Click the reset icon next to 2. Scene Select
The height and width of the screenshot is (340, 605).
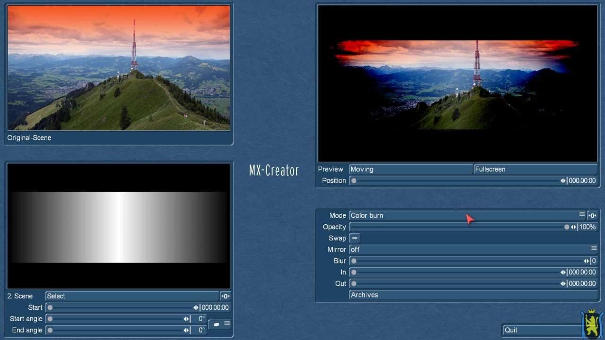[225, 297]
